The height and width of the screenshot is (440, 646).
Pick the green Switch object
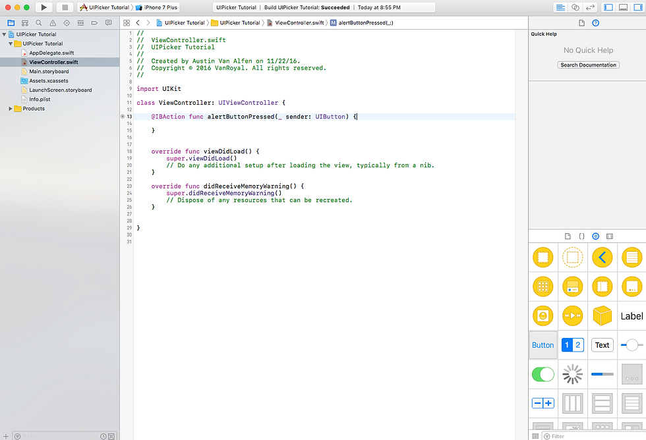click(543, 374)
